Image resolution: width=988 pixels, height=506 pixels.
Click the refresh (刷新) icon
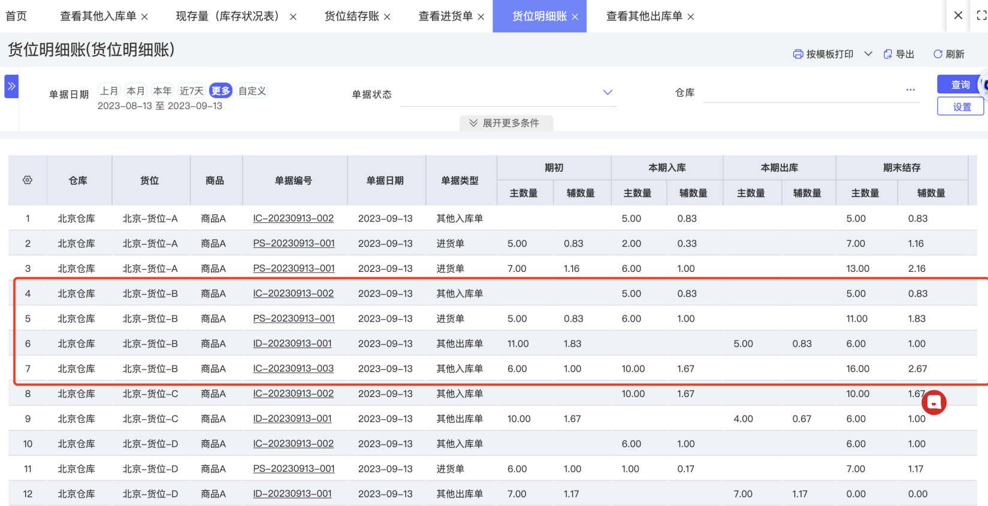[x=938, y=54]
